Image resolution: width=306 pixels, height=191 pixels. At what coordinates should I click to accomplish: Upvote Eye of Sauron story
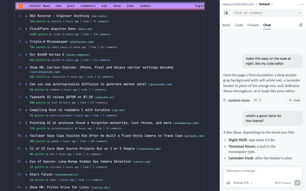[26, 161]
